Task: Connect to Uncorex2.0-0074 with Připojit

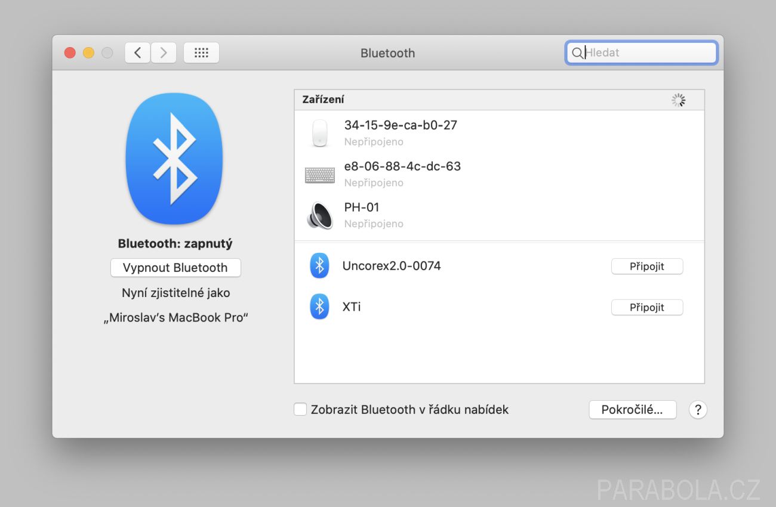Action: [647, 267]
